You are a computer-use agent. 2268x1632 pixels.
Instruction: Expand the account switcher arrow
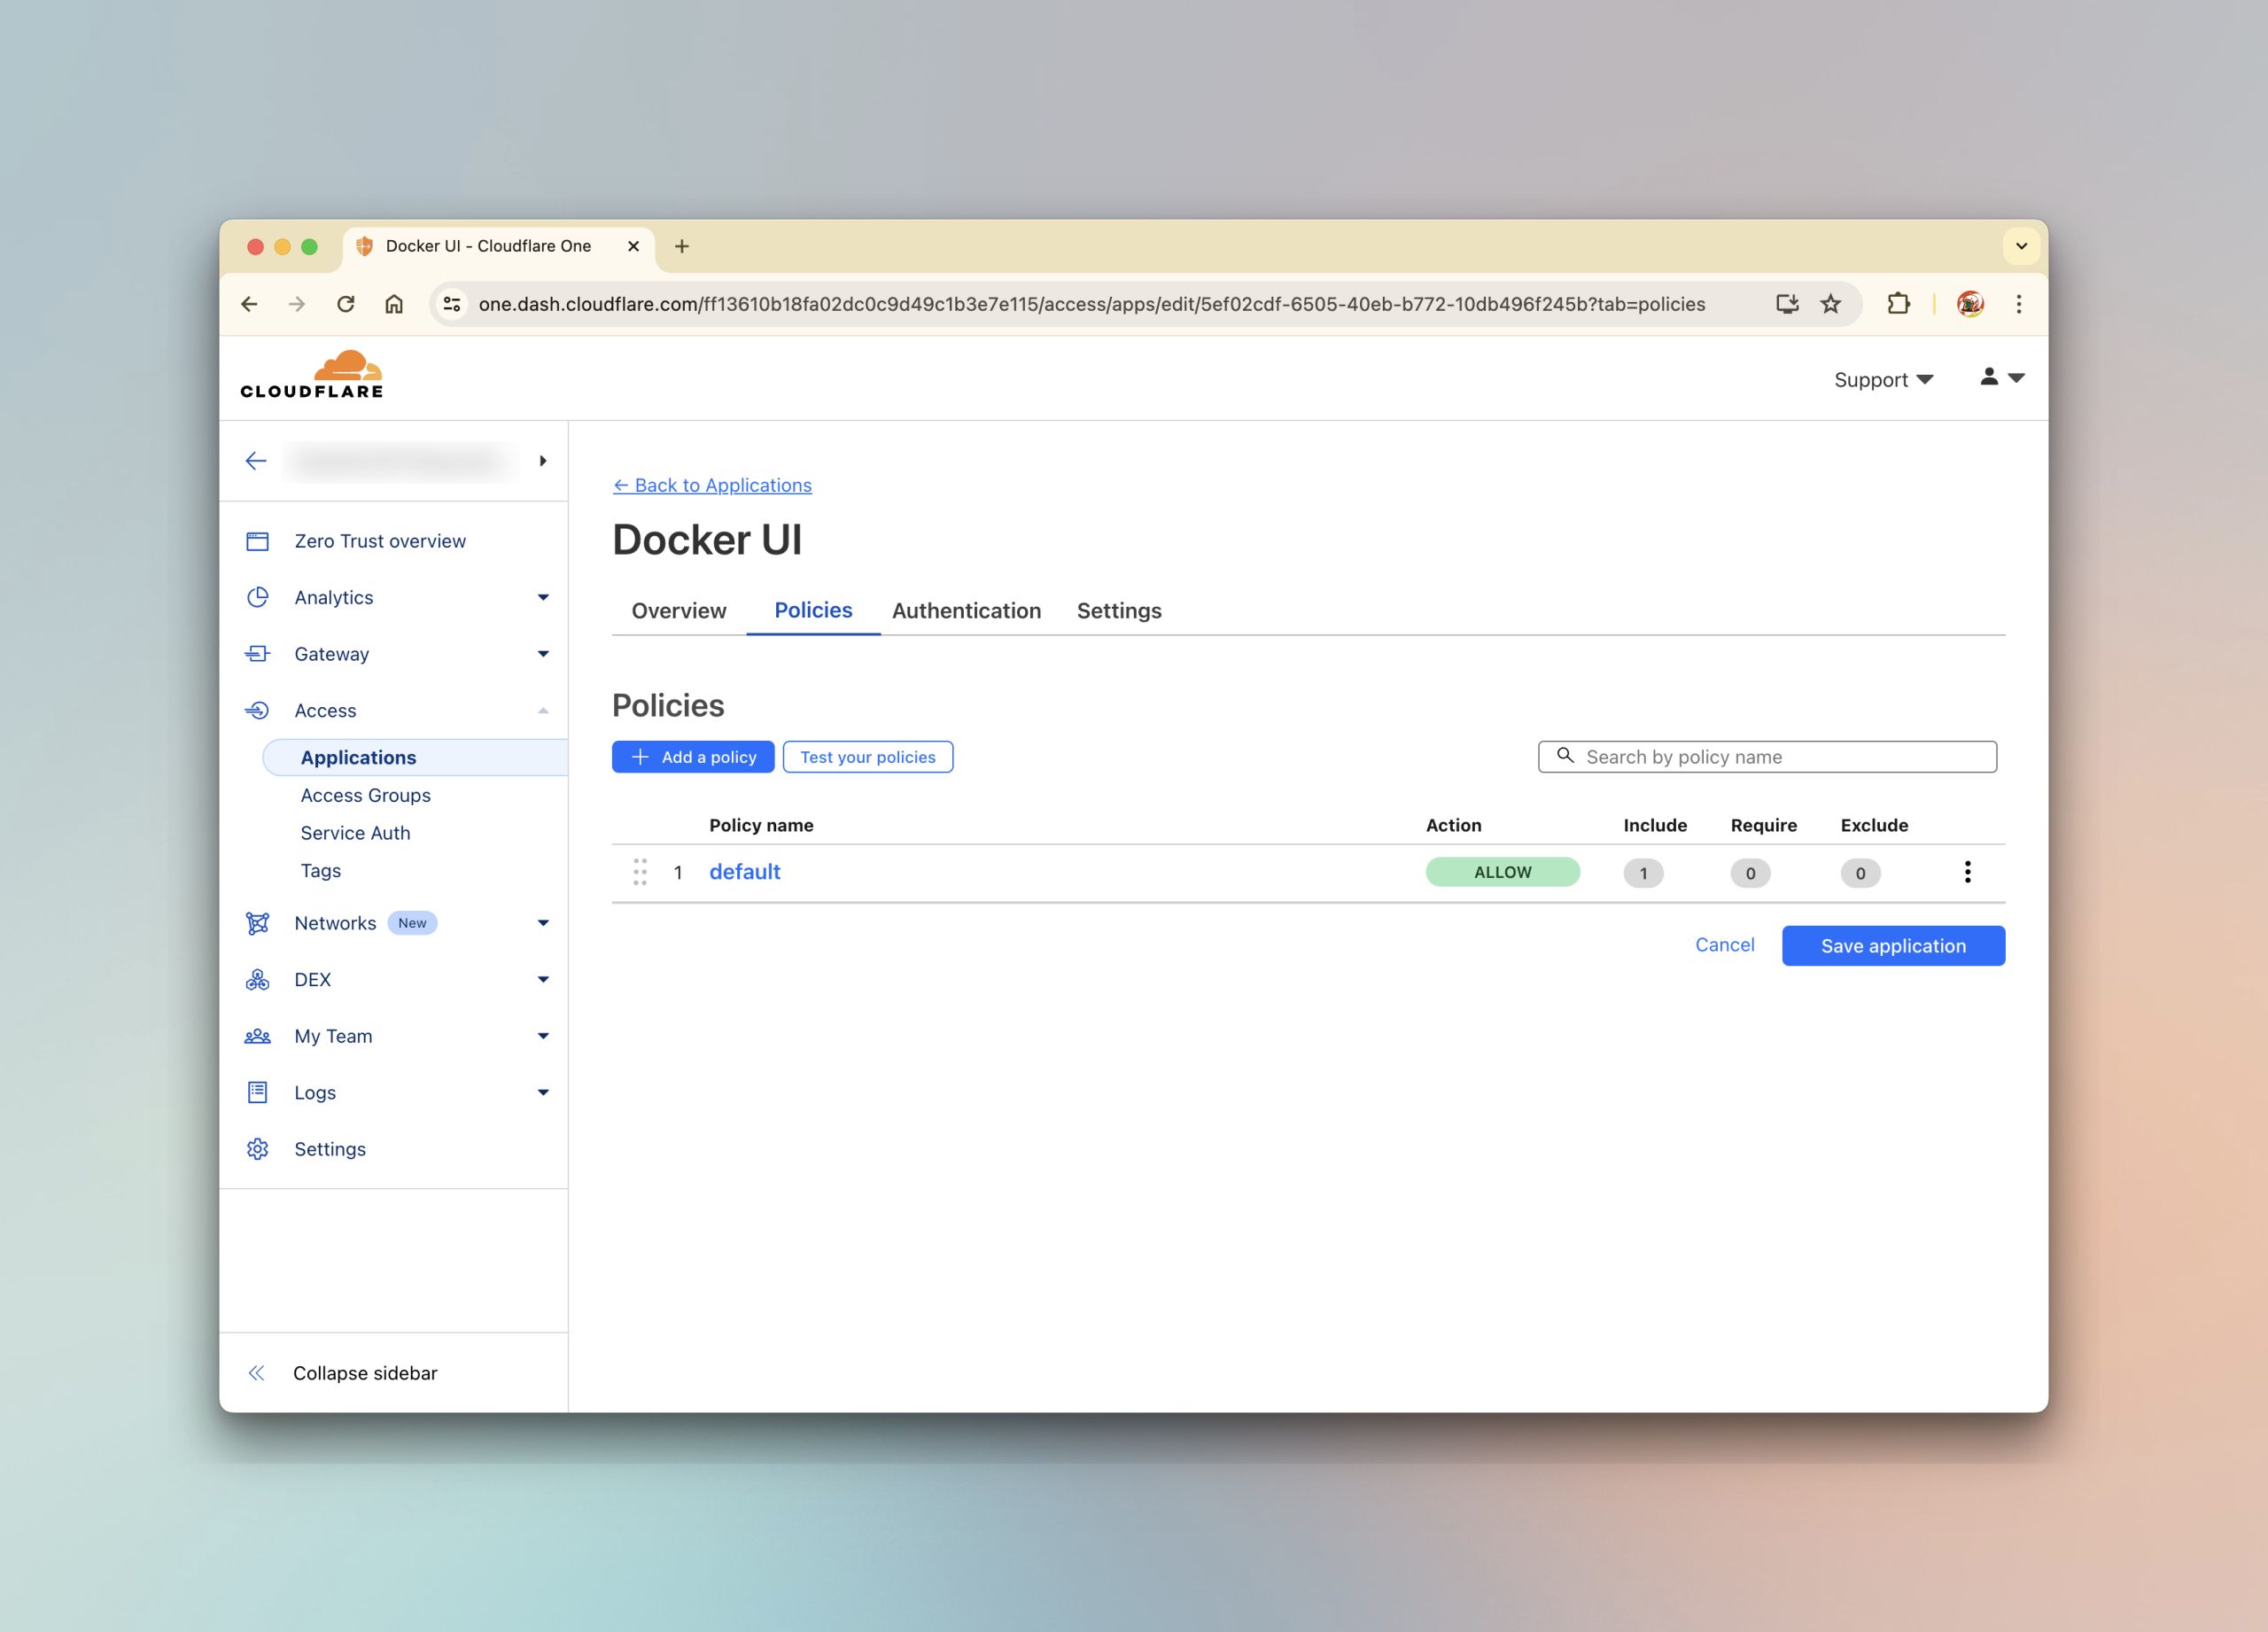click(543, 461)
